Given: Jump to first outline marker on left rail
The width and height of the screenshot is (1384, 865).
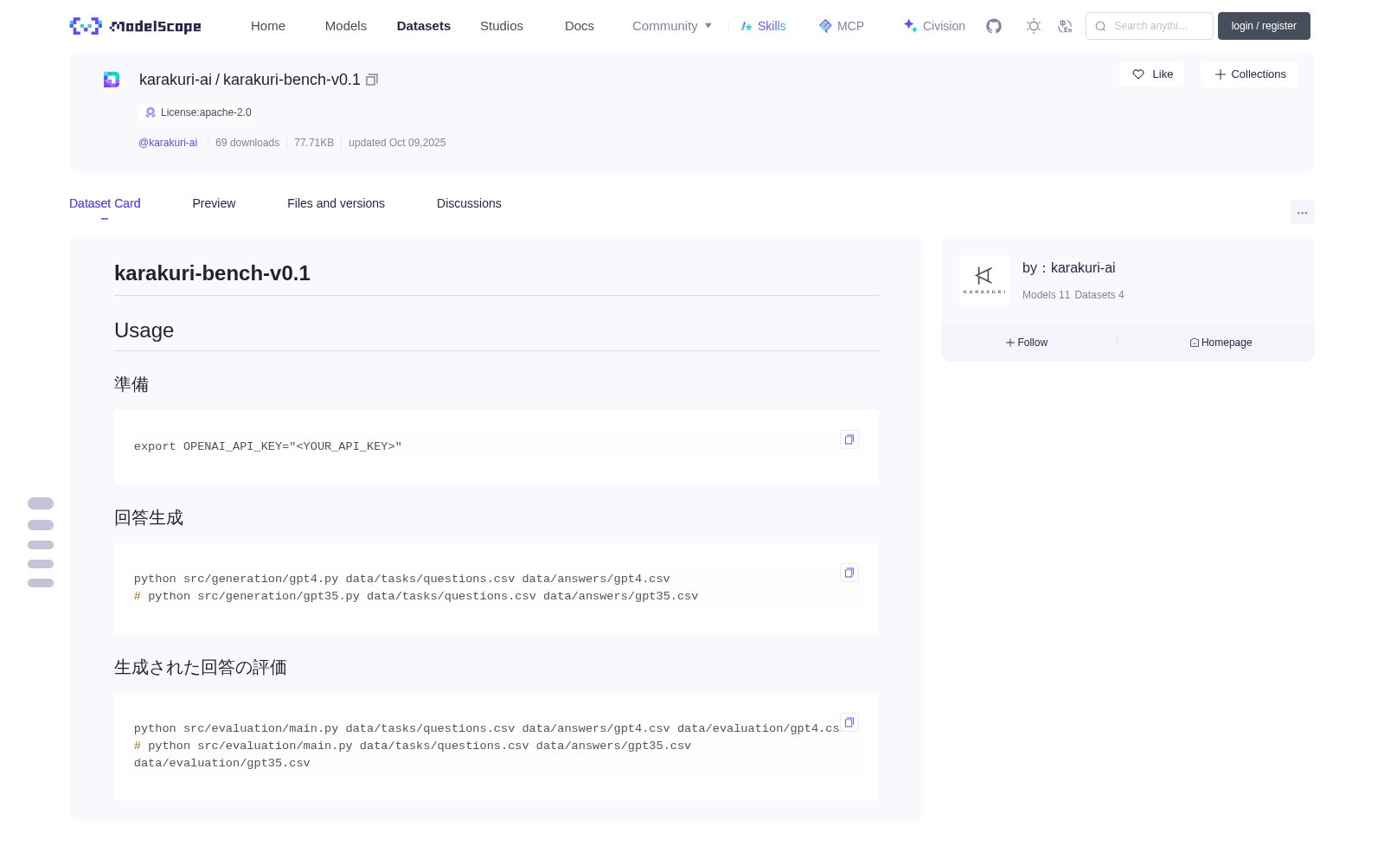Looking at the screenshot, I should [x=41, y=503].
